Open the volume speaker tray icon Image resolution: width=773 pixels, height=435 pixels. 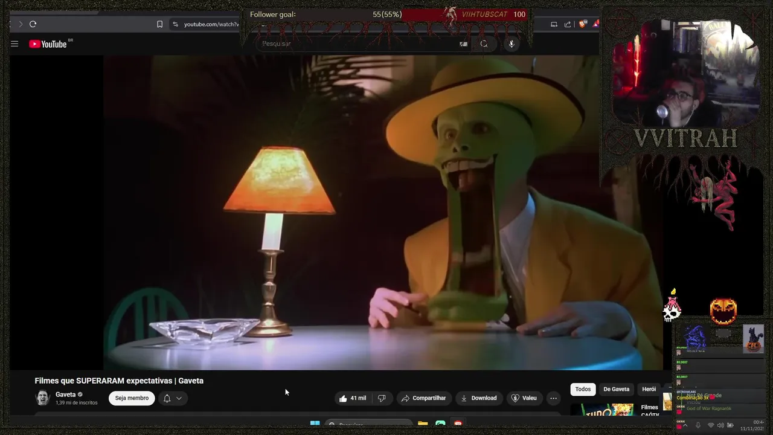[x=720, y=425]
